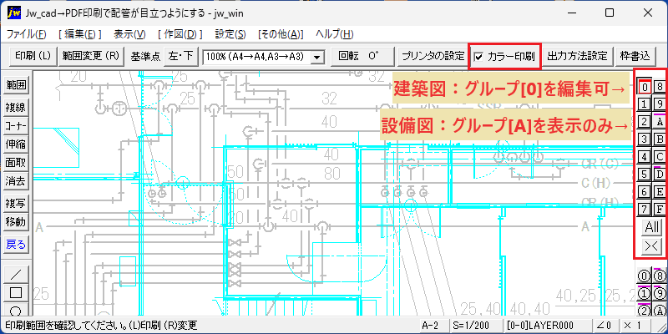Toggle layer group B button
668x334 pixels.
[660, 139]
